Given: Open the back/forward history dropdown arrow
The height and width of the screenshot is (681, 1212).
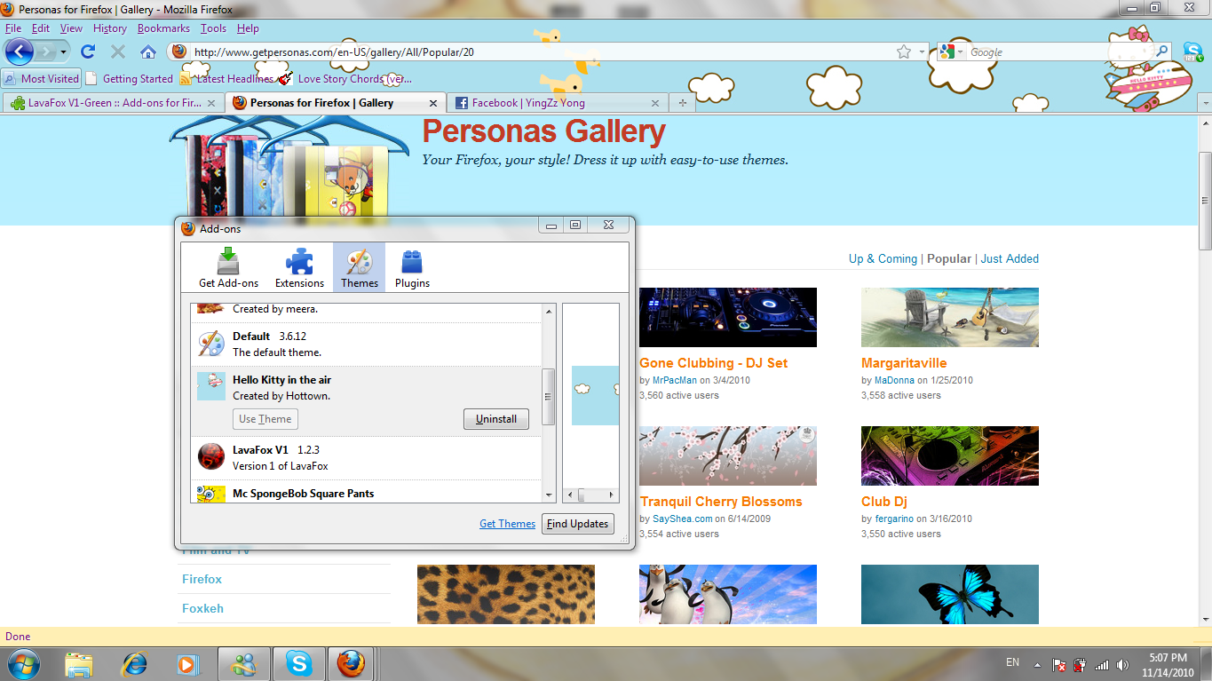Looking at the screenshot, I should 64,52.
